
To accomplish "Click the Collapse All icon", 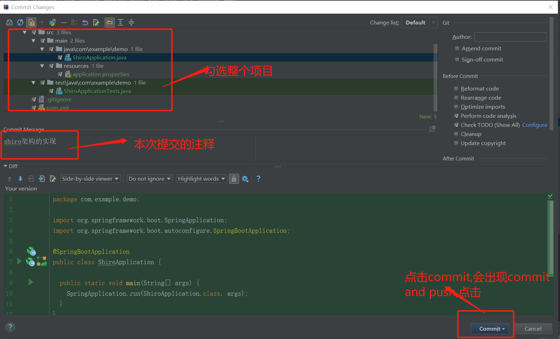I will [131, 23].
